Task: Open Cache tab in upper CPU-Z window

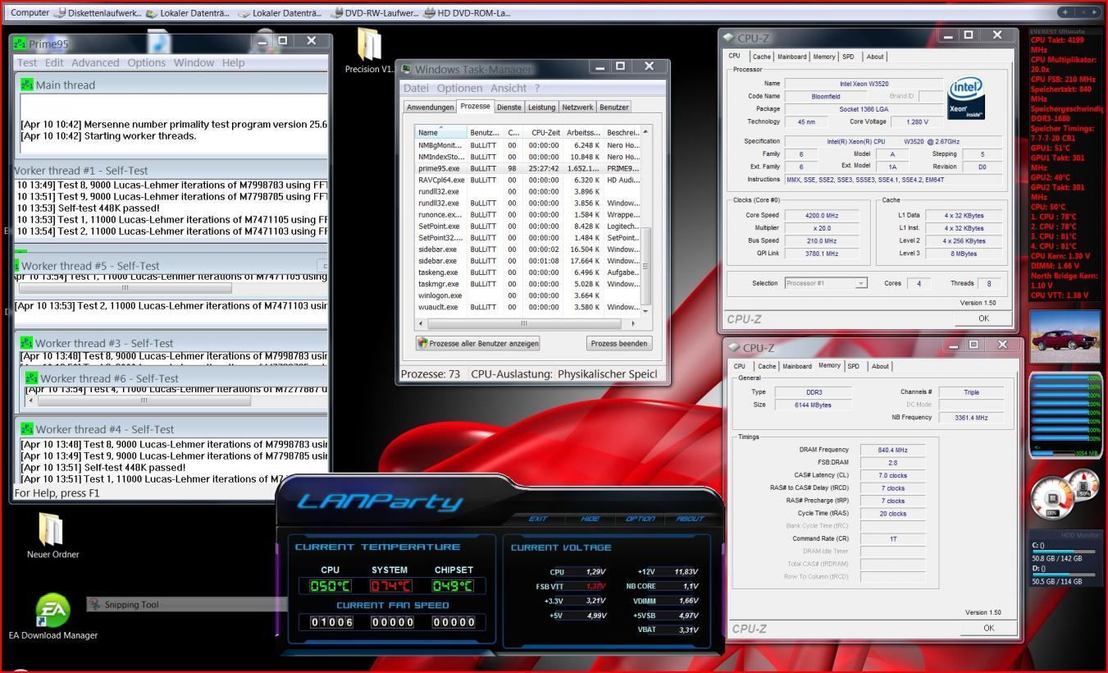Action: point(762,57)
